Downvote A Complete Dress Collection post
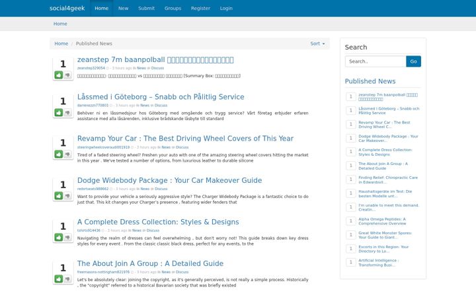Viewport: 476px width, 297px height. click(67, 238)
